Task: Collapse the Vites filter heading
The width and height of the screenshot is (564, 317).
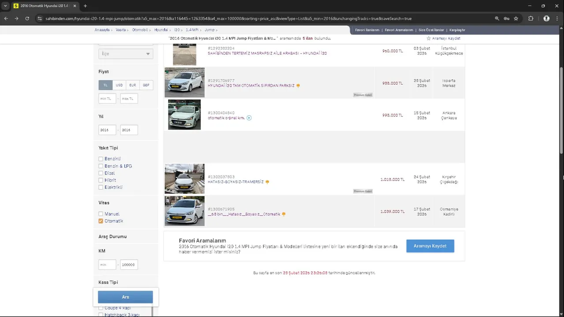Action: [x=104, y=203]
